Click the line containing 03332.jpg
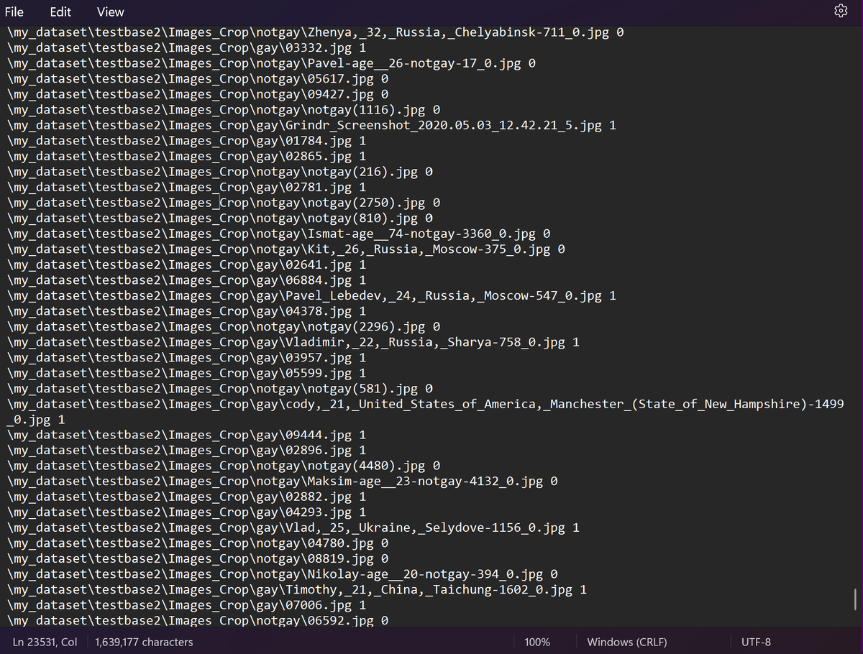The image size is (863, 654). [x=186, y=48]
